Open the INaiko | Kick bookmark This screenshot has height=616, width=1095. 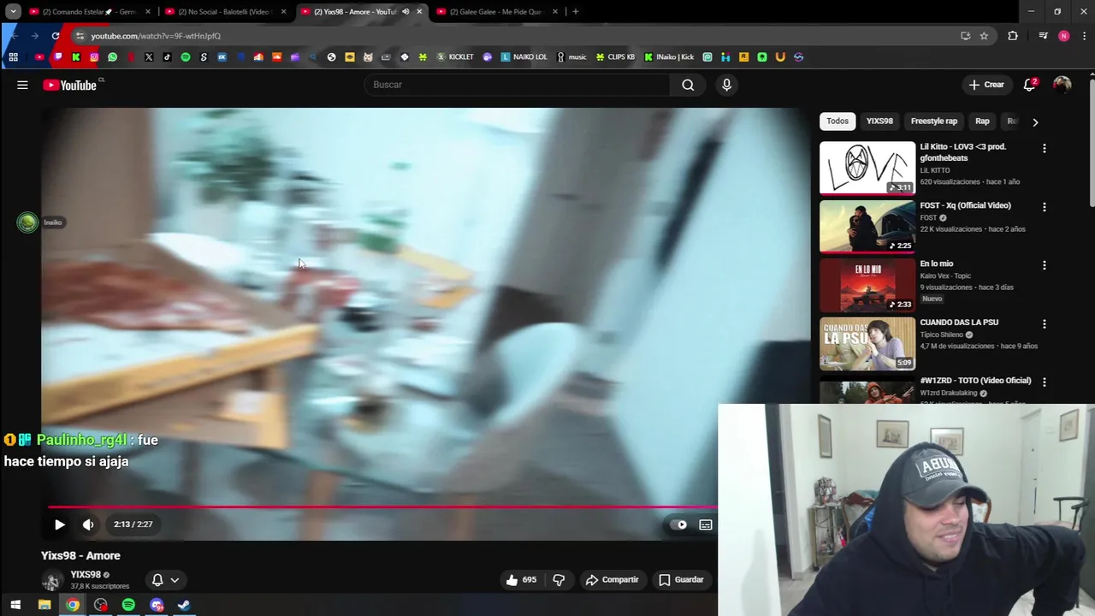(x=669, y=57)
